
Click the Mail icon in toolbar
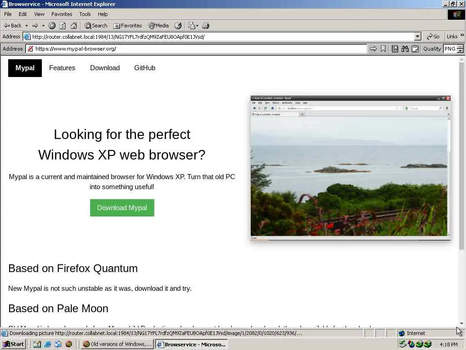[192, 26]
